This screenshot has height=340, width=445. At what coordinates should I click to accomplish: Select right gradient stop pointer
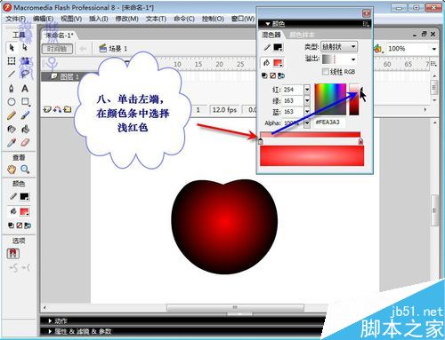click(360, 142)
